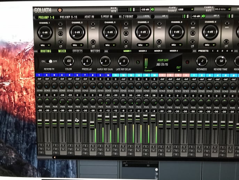Click the LOCK indicator button

point(152,16)
